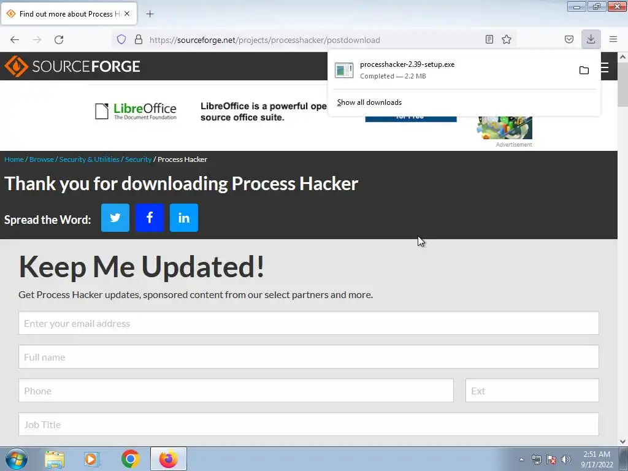Click the Browse breadcrumb link
The image size is (628, 471).
42,159
